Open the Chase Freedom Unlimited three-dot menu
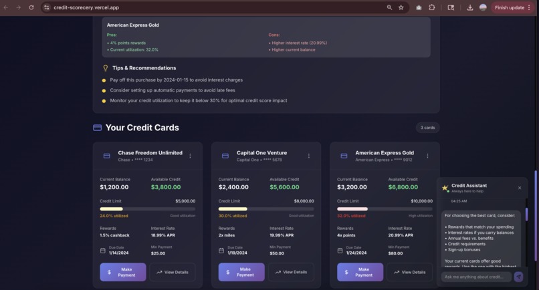The width and height of the screenshot is (539, 290). pos(190,156)
